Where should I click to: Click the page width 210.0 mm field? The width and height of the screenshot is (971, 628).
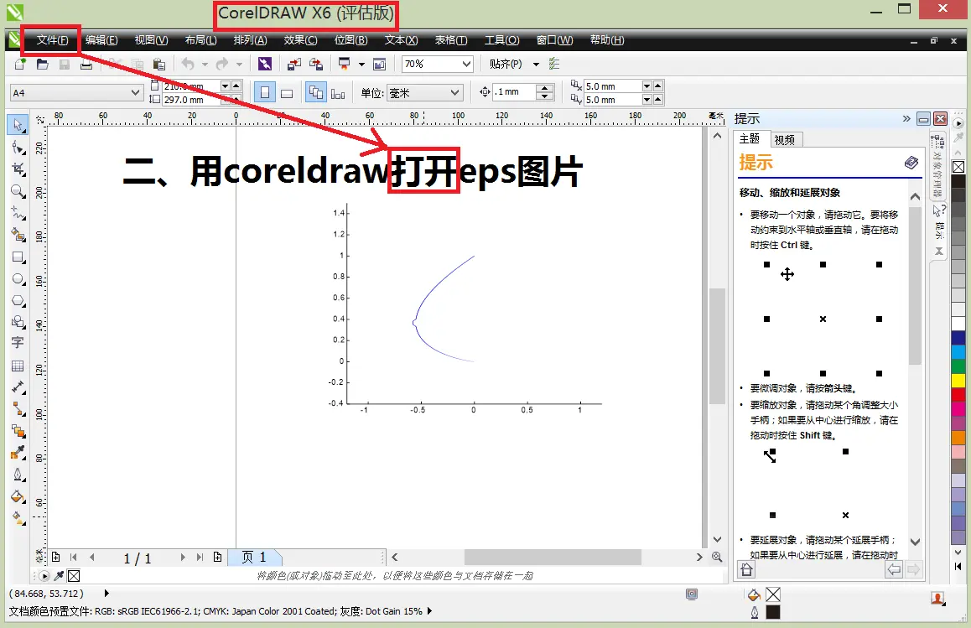(x=190, y=86)
